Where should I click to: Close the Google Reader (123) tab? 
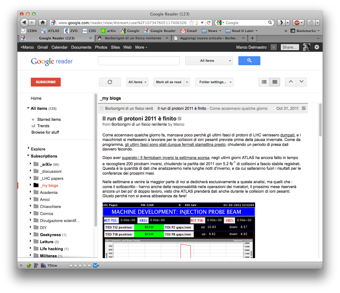(x=91, y=38)
